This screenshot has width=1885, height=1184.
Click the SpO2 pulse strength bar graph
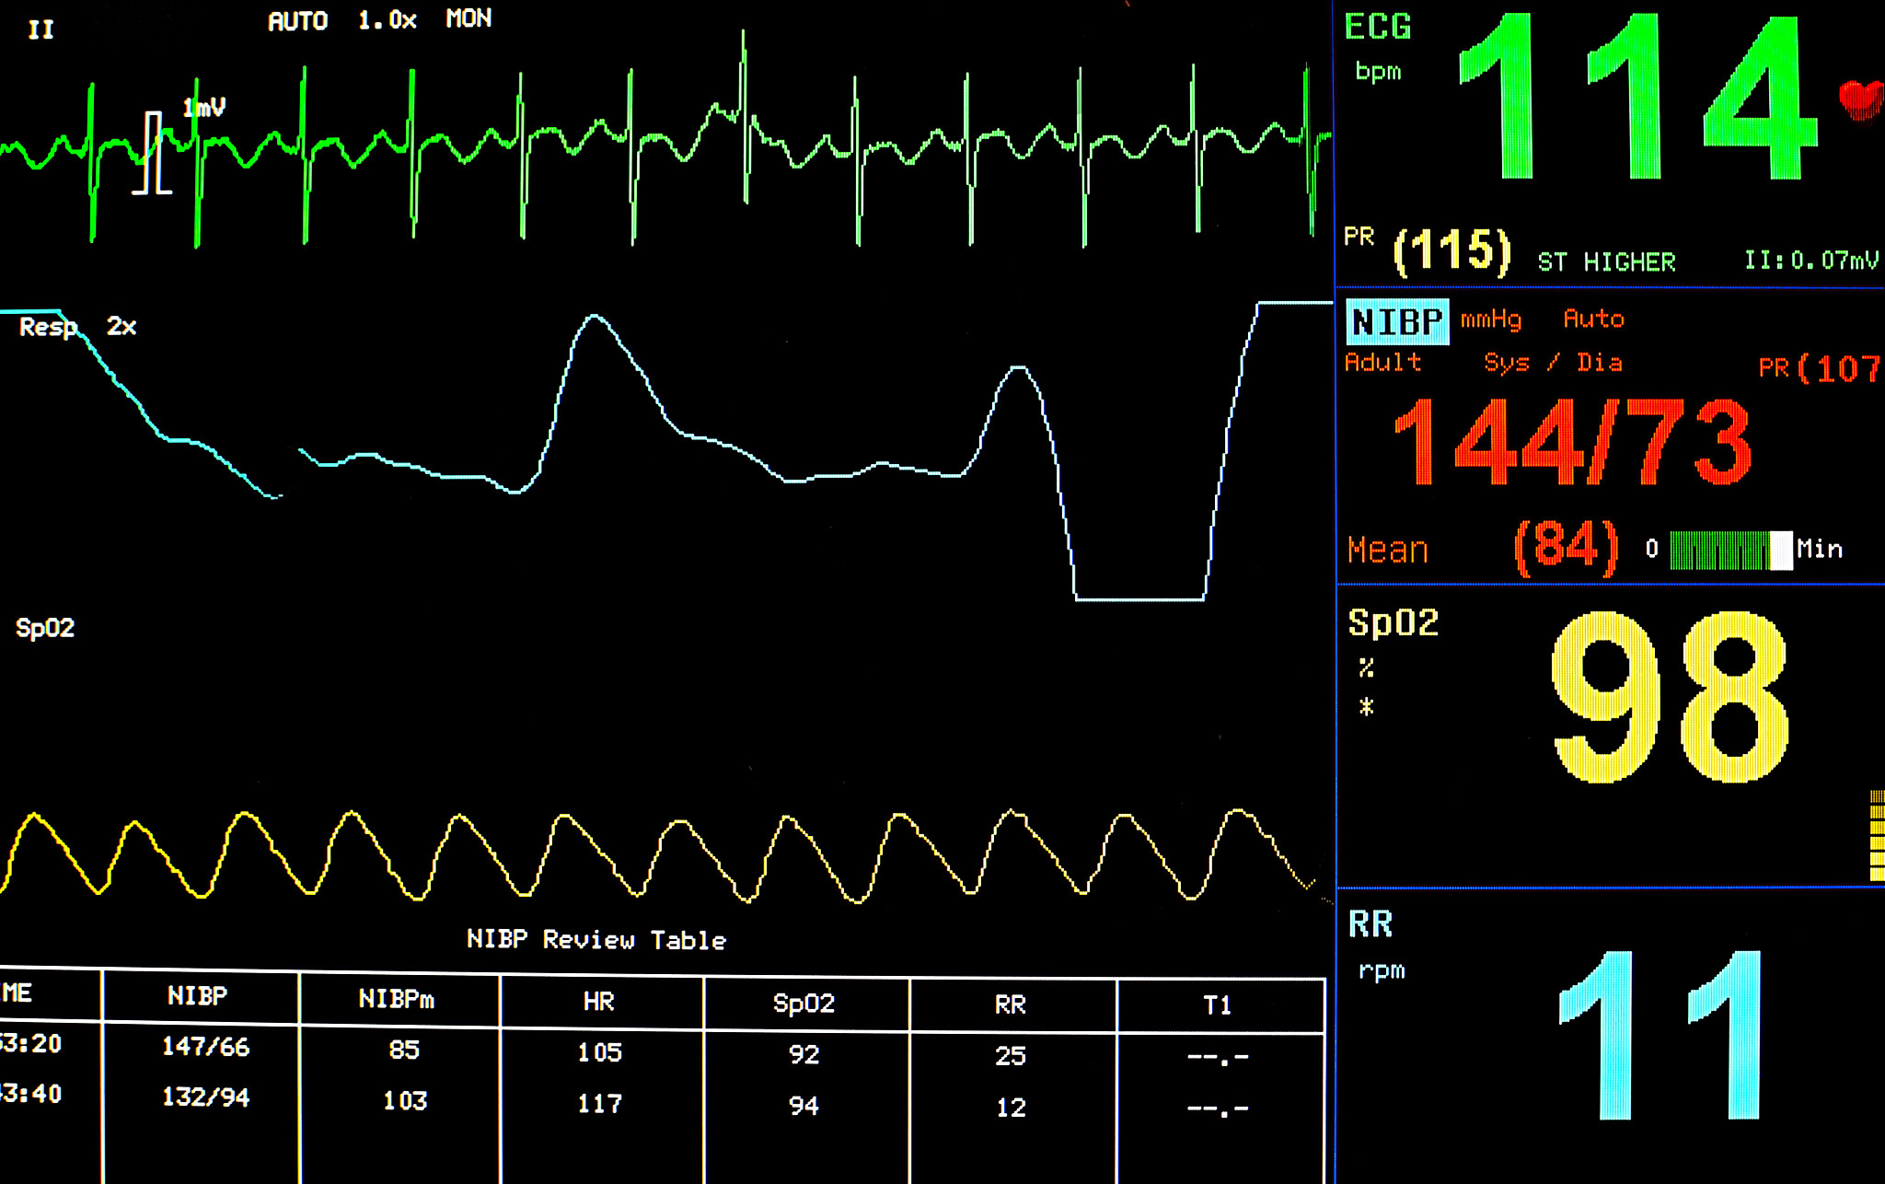(1877, 835)
